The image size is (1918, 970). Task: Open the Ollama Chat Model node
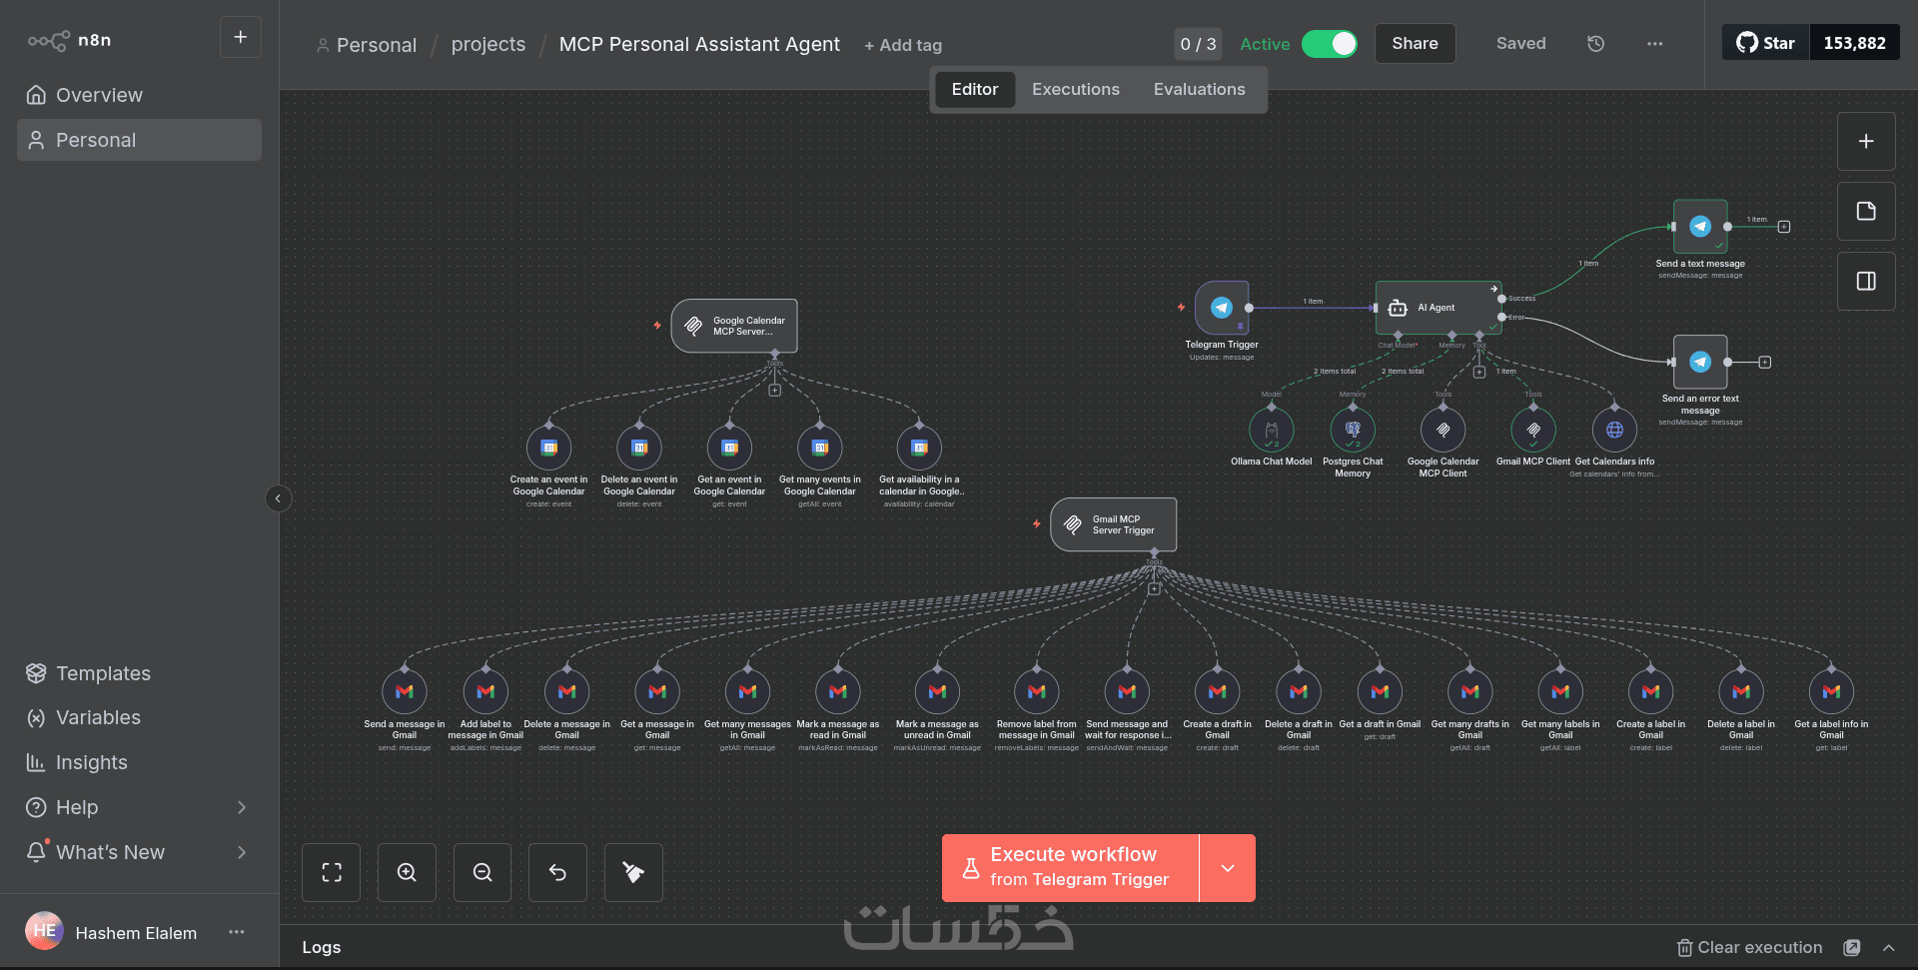(x=1272, y=431)
